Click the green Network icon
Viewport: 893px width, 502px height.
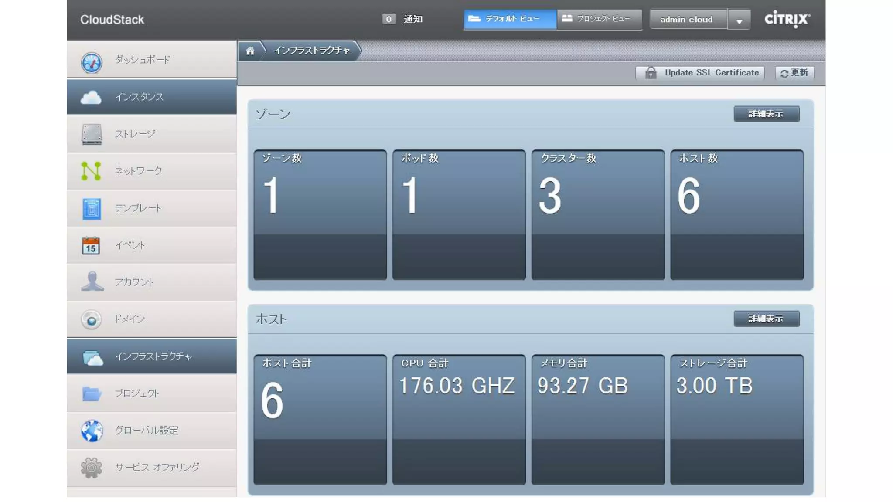pyautogui.click(x=91, y=171)
